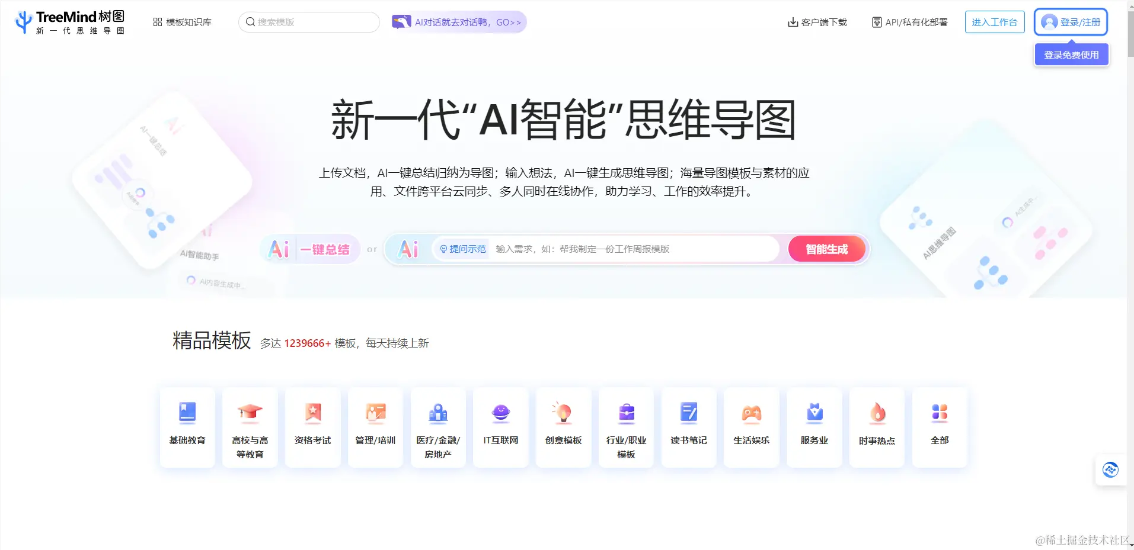Click the 1239666+ template count text
Viewport: 1134px width, 550px height.
307,343
